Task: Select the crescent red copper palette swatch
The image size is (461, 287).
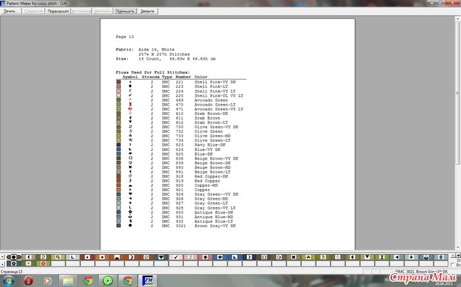Action: click(x=132, y=257)
